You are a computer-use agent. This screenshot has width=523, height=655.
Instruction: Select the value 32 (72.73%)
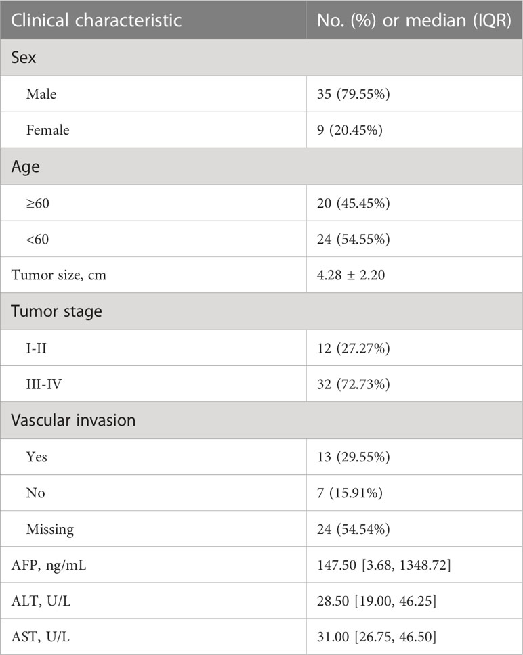[353, 384]
